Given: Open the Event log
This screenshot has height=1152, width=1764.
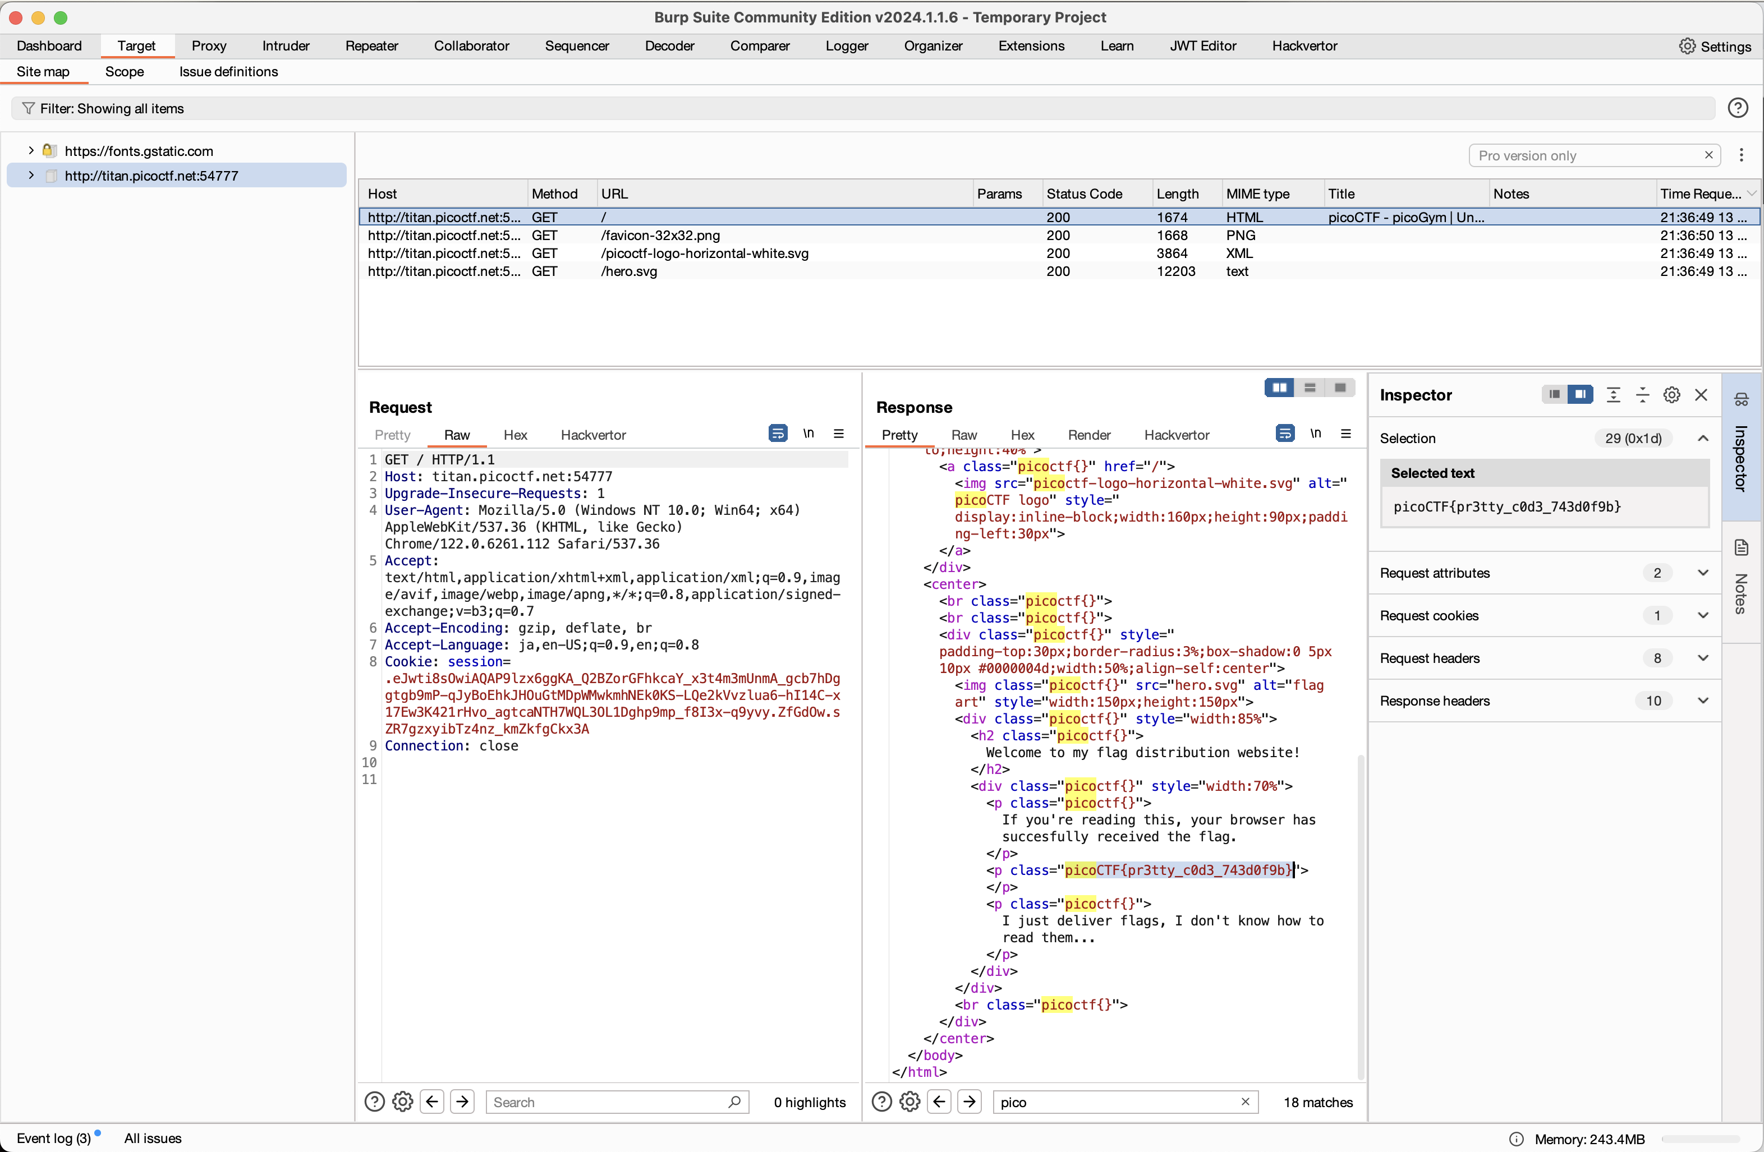Looking at the screenshot, I should tap(53, 1138).
